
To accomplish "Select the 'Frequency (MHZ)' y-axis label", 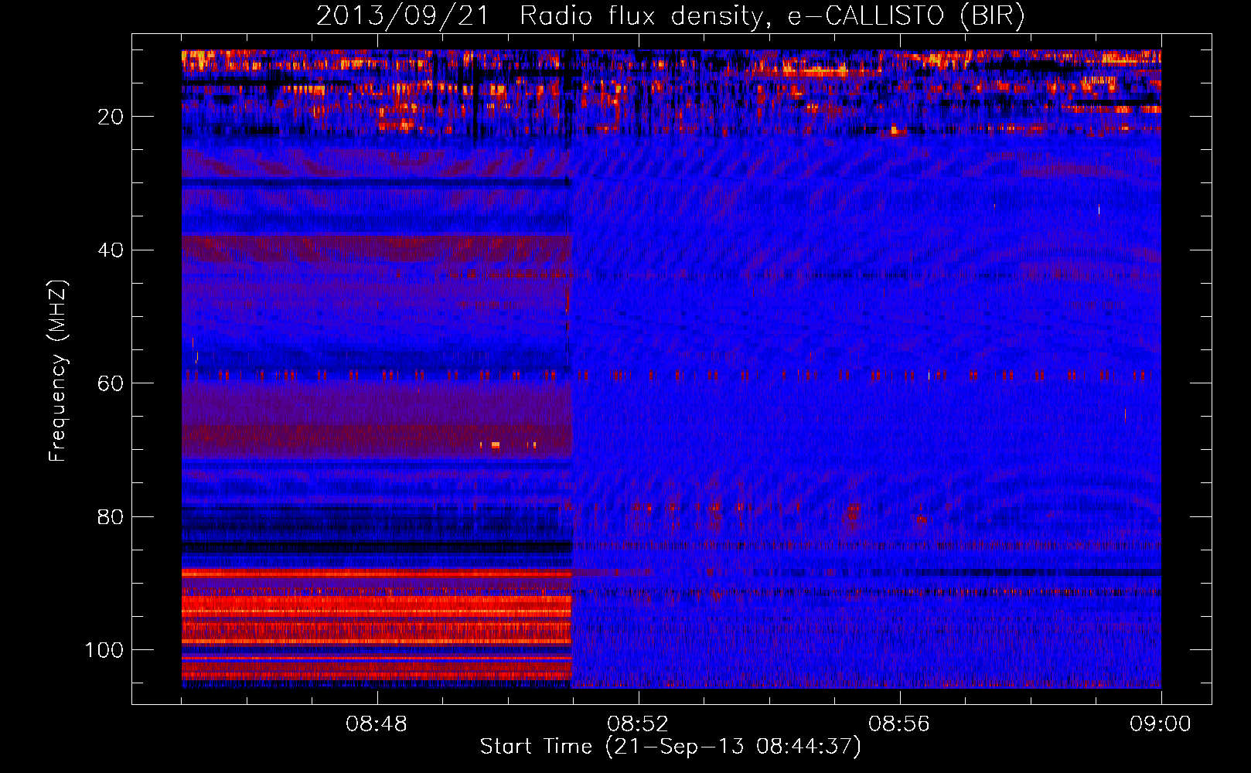I will (x=58, y=370).
